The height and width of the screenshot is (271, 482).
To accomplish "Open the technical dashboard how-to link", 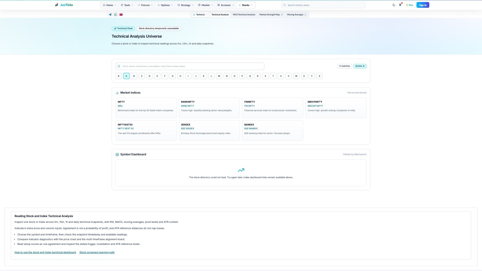I will [45, 252].
